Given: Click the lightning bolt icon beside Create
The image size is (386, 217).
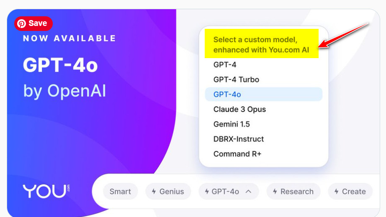Looking at the screenshot, I should 336,191.
